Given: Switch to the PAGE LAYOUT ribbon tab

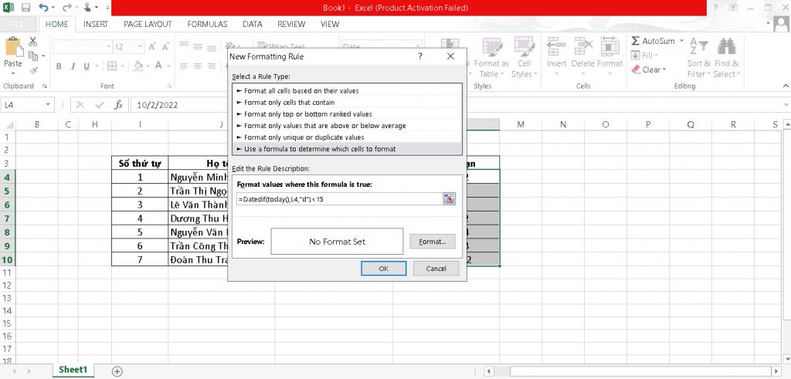Looking at the screenshot, I should click(148, 24).
